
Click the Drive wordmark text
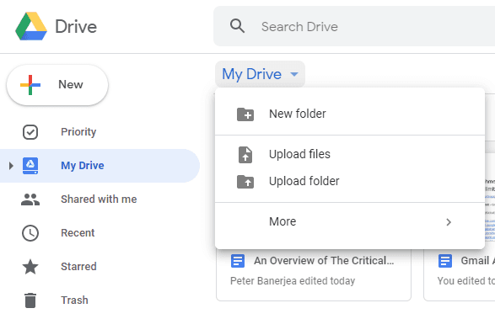76,26
